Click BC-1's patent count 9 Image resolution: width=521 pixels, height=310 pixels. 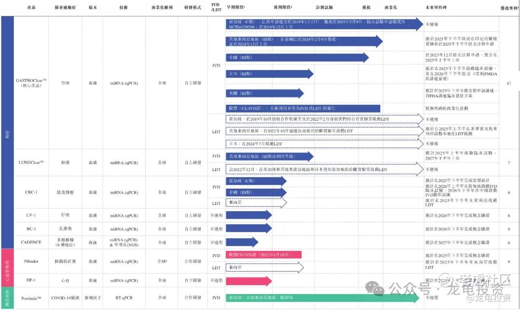pyautogui.click(x=509, y=229)
